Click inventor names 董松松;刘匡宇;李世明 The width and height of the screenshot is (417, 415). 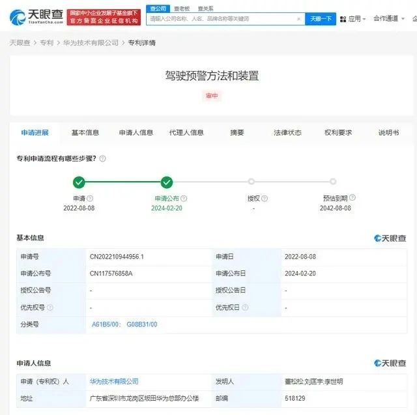[x=313, y=382]
